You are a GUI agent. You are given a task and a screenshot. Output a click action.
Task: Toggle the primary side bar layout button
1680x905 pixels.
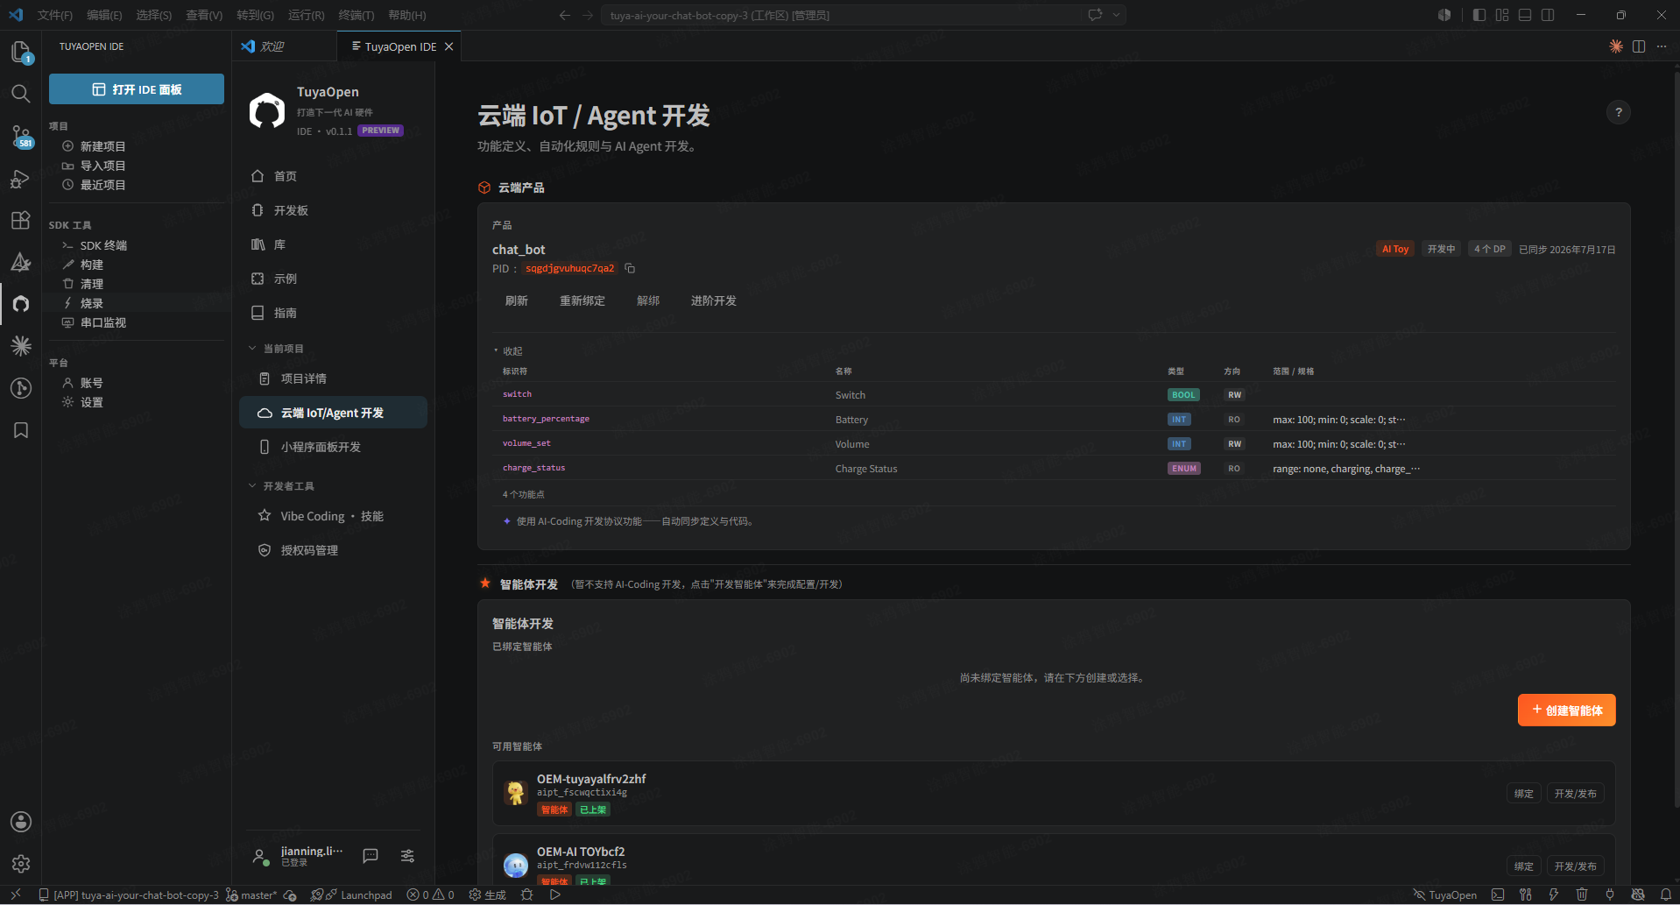click(x=1479, y=15)
